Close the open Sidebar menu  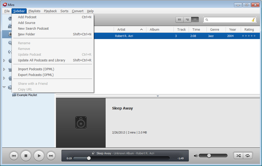pyautogui.click(x=19, y=11)
